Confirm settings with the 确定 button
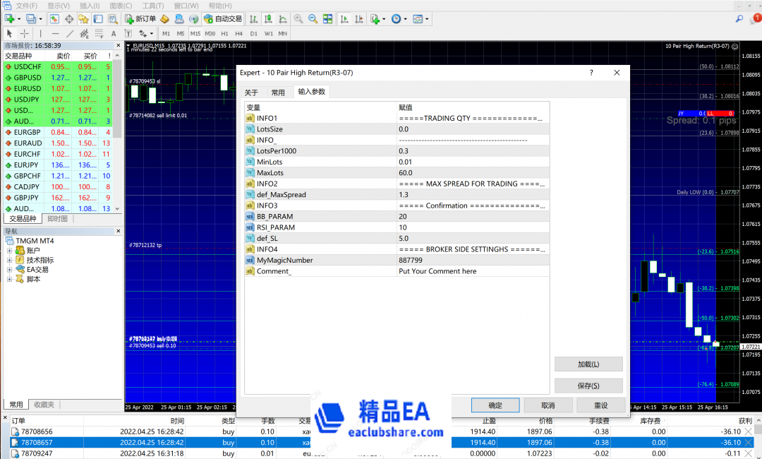Image resolution: width=762 pixels, height=459 pixels. click(x=495, y=405)
